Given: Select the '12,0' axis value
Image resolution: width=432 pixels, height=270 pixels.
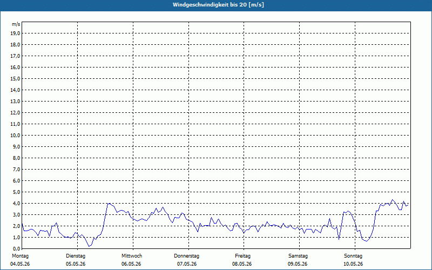Looking at the screenshot, I should [15, 113].
